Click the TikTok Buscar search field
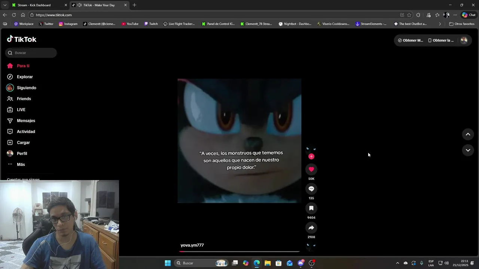The width and height of the screenshot is (479, 269). [x=31, y=53]
